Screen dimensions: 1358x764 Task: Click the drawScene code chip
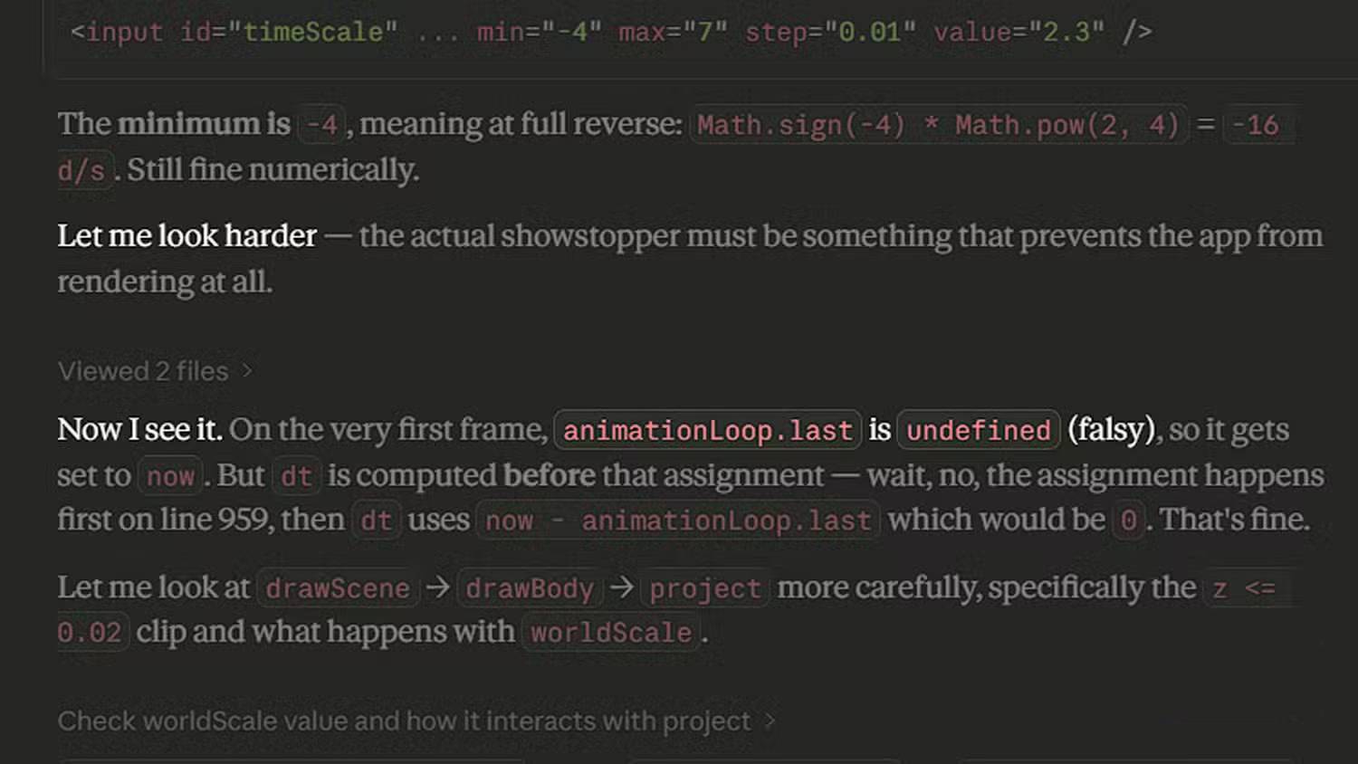pos(337,588)
